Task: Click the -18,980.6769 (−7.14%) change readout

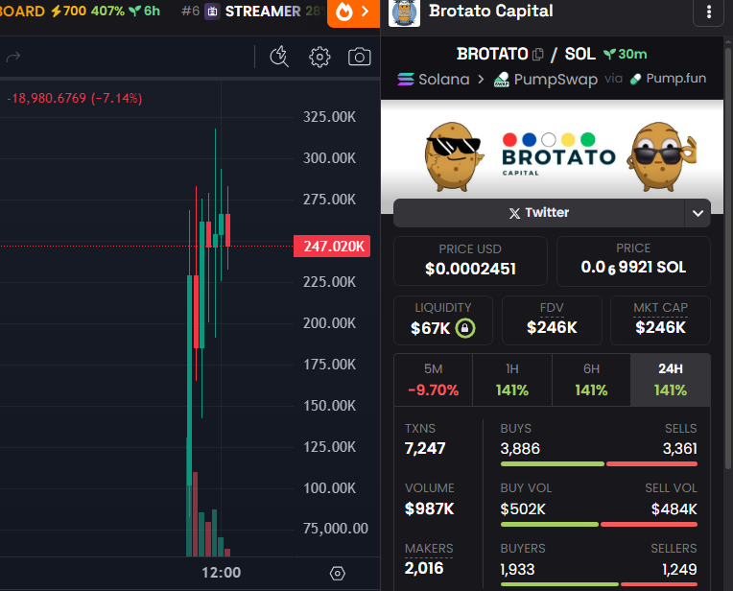Action: (x=74, y=98)
